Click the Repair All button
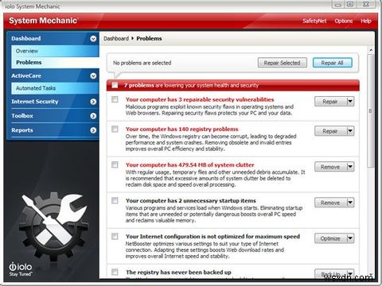This screenshot has width=382, height=286. (x=333, y=63)
